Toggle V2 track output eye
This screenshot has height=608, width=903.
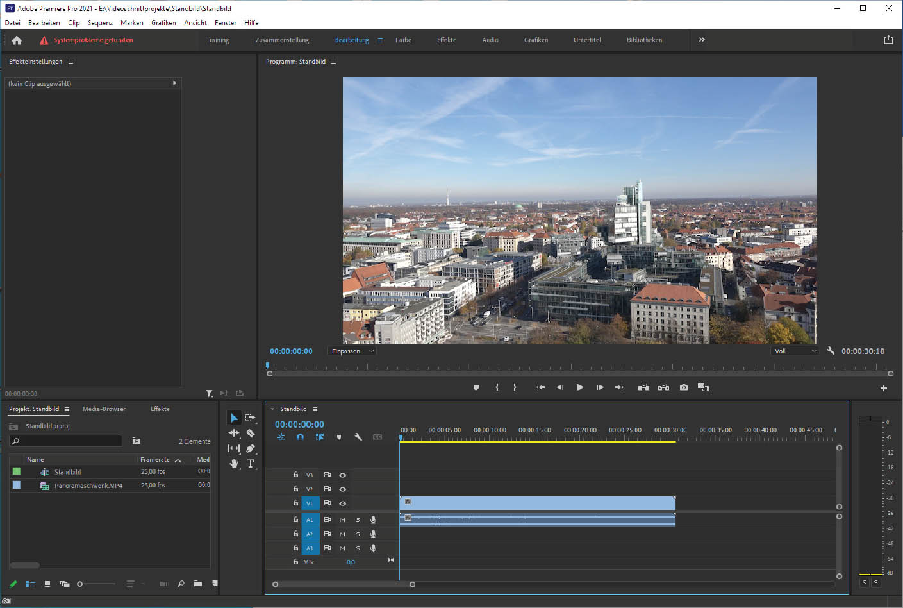[343, 489]
